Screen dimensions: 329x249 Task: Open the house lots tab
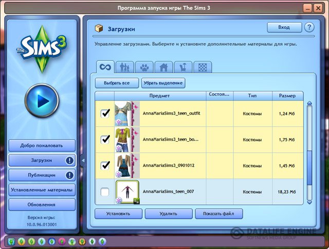163,67
